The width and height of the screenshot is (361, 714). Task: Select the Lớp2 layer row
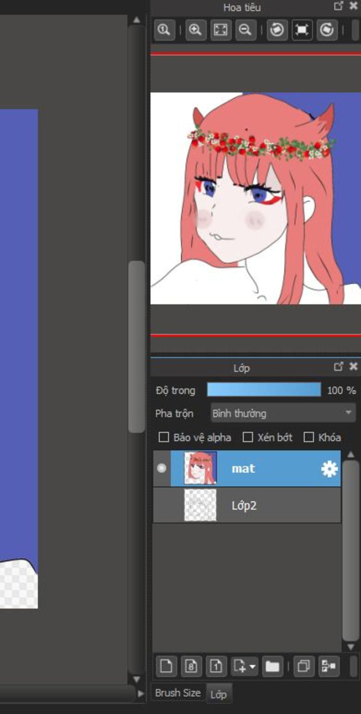click(x=247, y=505)
